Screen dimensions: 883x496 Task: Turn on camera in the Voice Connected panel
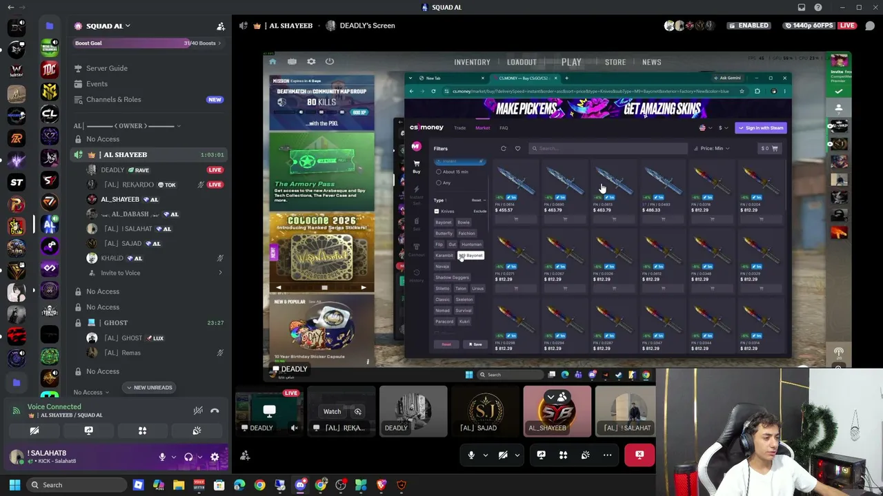(34, 431)
